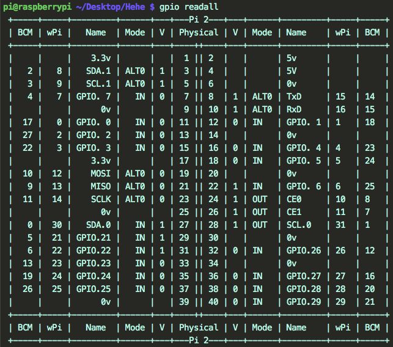Click the 'OUT' mode in the SCL.0 row
The image size is (393, 347).
pos(260,225)
